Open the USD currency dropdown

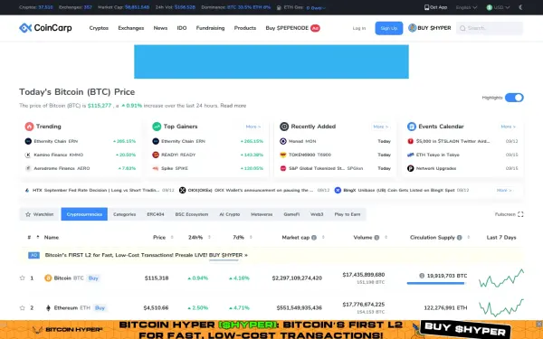click(498, 7)
